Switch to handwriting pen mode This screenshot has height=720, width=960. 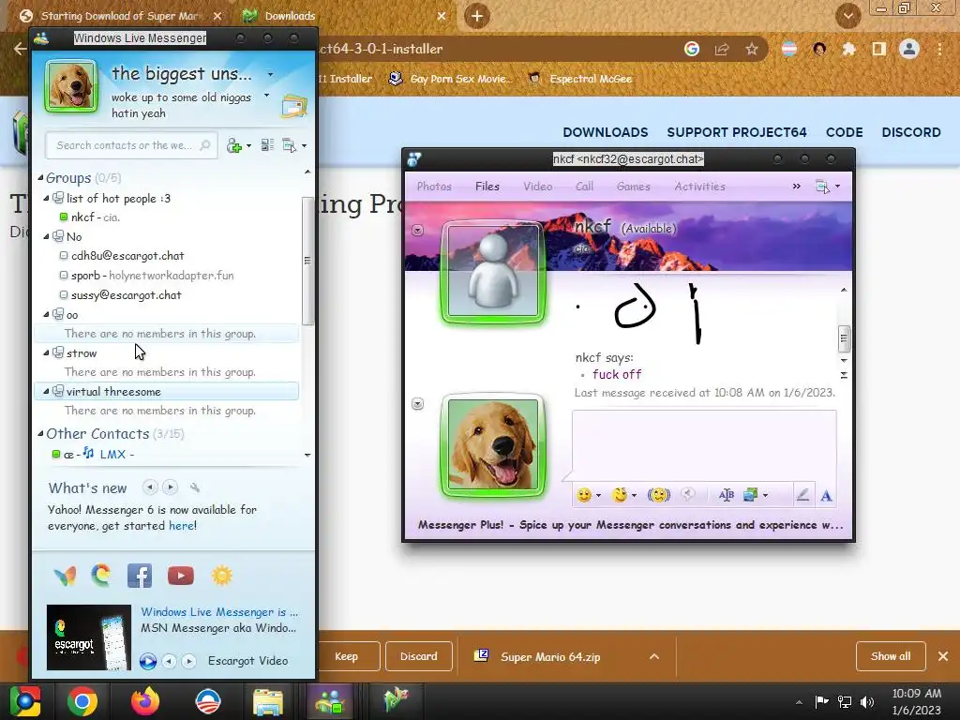[x=802, y=495]
